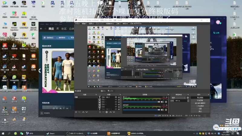Image resolution: width=242 pixels, height=136 pixels.
Task: Open OBS 编辑(E) menu
Action: tap(84, 24)
